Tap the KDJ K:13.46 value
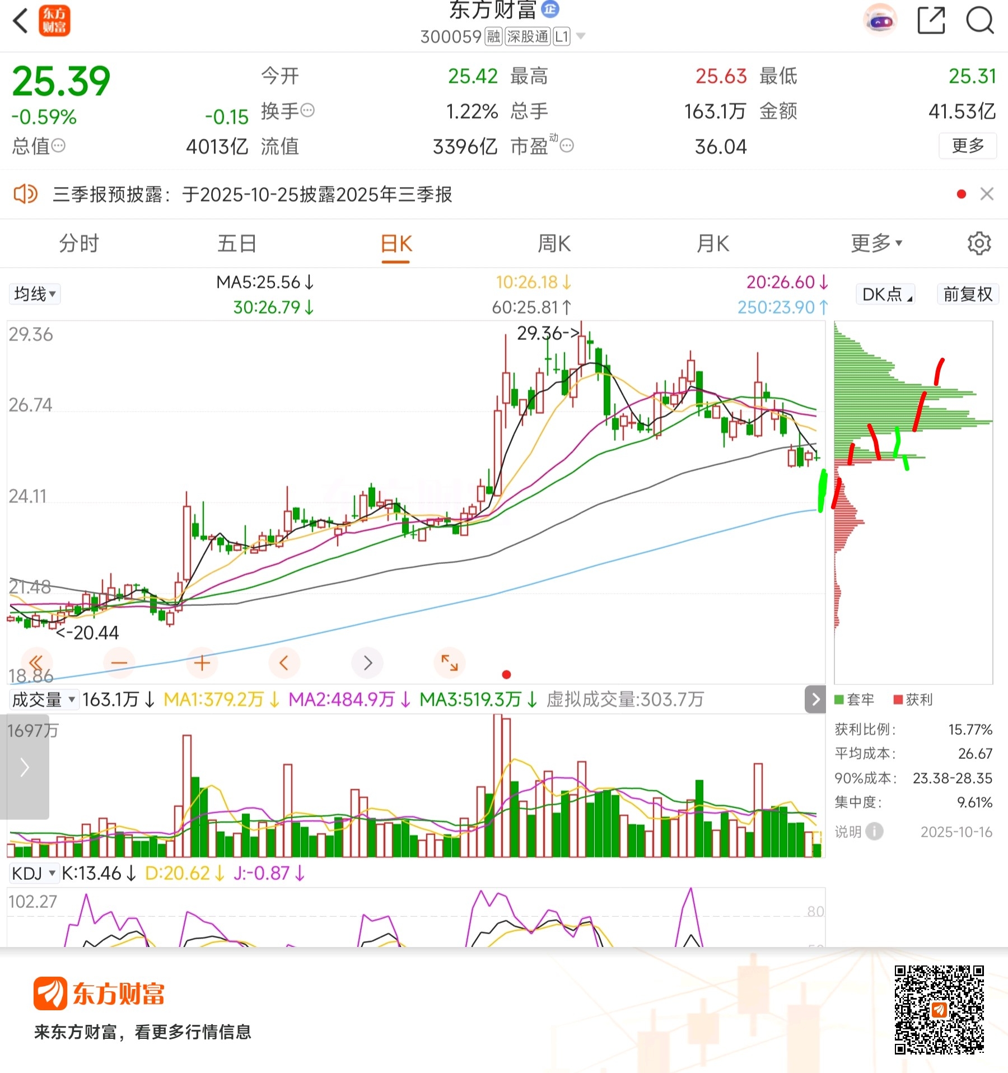Screen dimensions: 1008x1073 tap(99, 873)
